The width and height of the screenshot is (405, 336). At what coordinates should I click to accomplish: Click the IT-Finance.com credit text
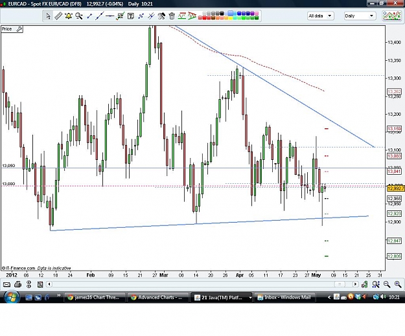click(x=18, y=268)
